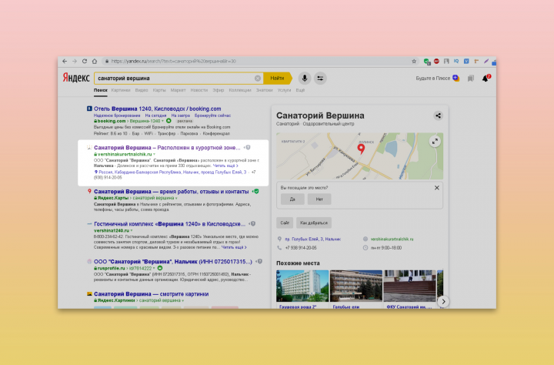Image resolution: width=554 pixels, height=365 pixels.
Task: Select the Поиск tab
Action: [x=100, y=90]
